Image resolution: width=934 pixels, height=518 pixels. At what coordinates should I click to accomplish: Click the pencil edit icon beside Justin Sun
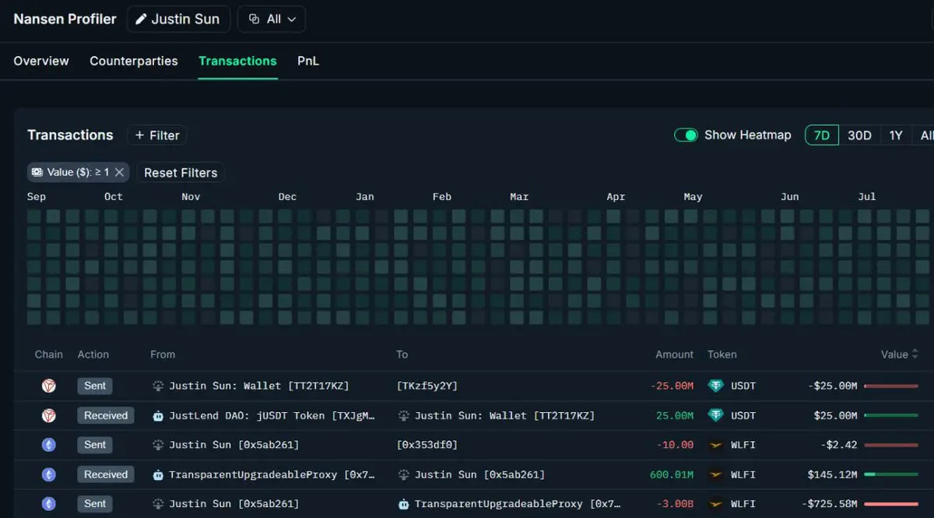click(x=141, y=19)
